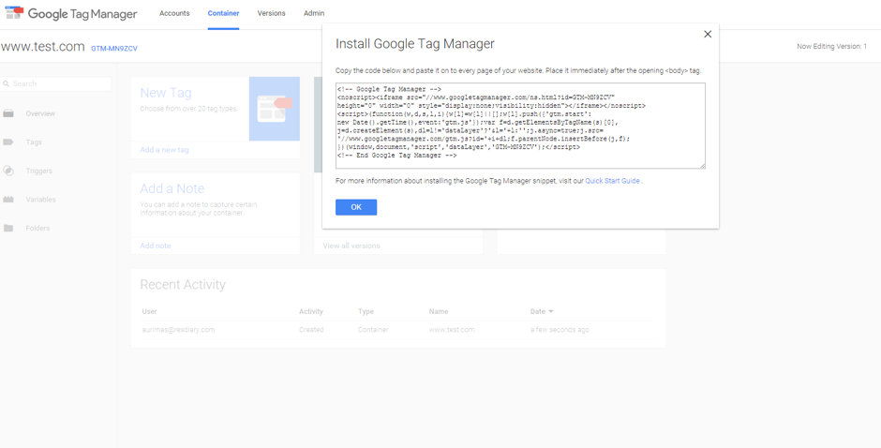Sort by Date column arrow

click(551, 311)
